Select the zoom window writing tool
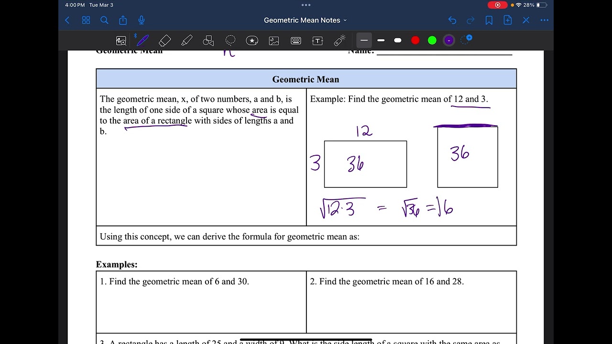This screenshot has width=612, height=344. (121, 41)
